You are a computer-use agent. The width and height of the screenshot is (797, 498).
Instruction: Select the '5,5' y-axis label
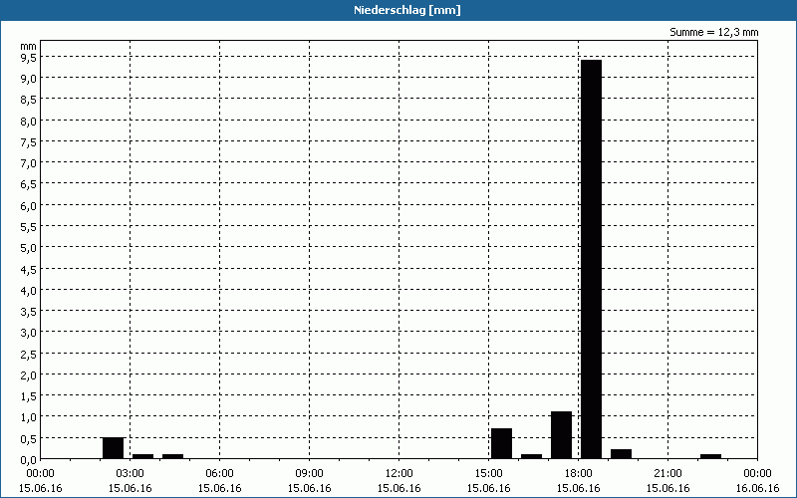pyautogui.click(x=28, y=227)
